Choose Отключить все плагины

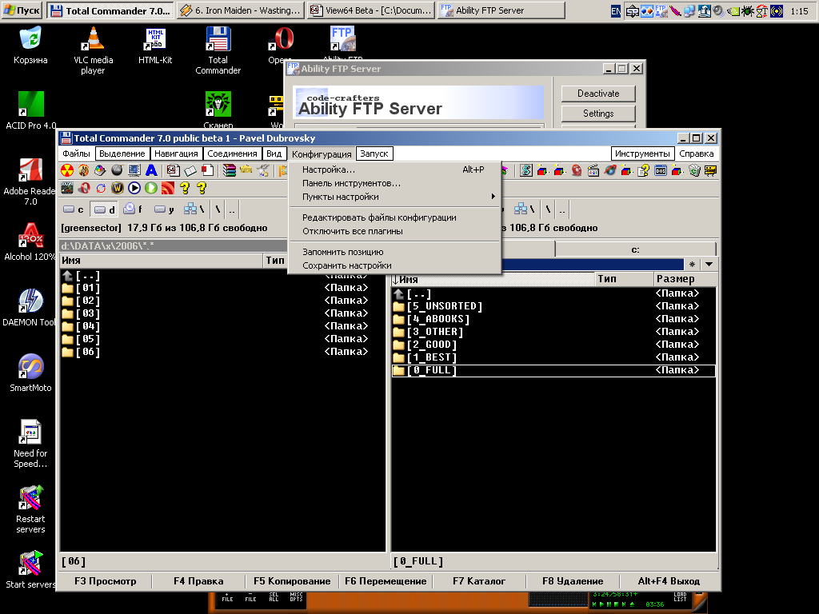click(394, 231)
